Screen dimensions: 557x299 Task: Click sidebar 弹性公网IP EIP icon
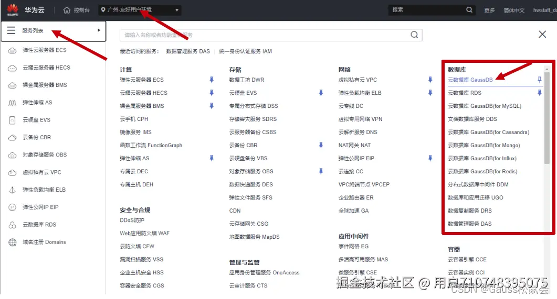(13, 207)
